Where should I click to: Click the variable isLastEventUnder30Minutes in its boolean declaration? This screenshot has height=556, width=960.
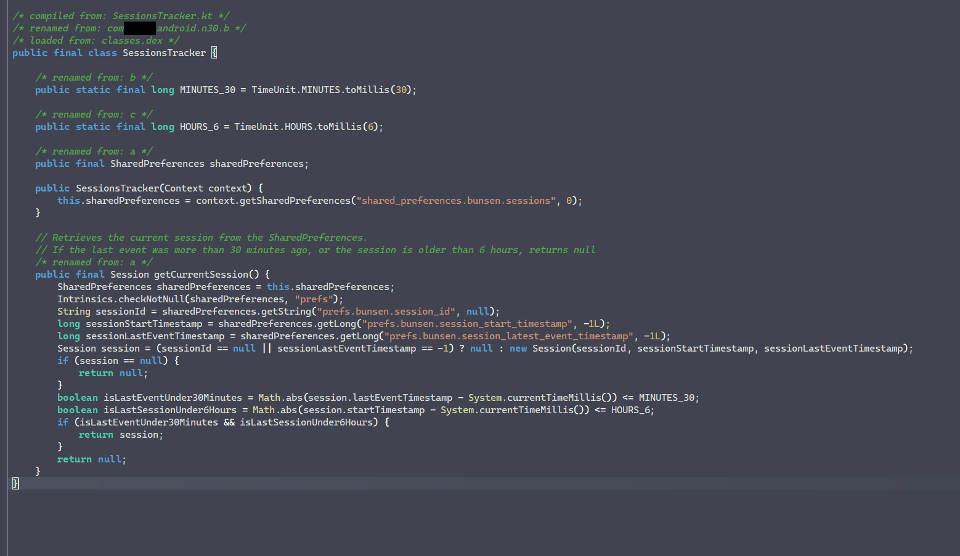[x=173, y=398]
